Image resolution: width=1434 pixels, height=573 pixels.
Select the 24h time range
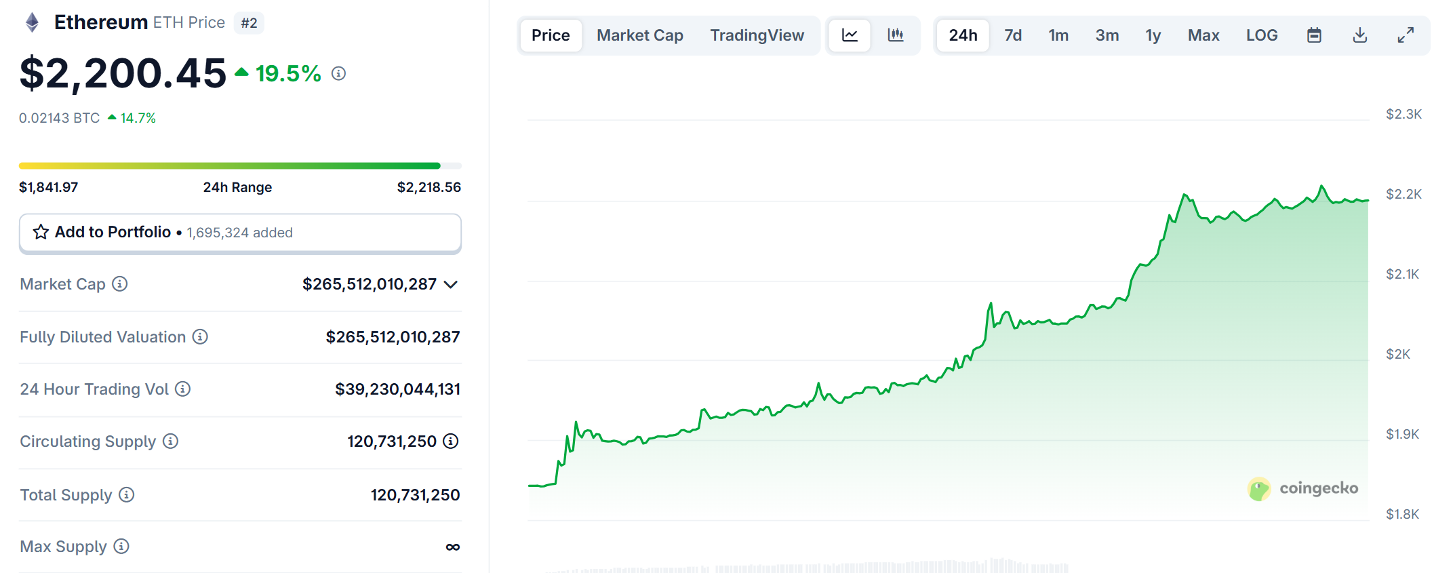click(963, 35)
